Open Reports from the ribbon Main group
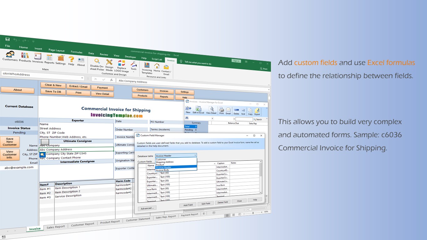The width and height of the screenshot is (427, 240). tap(49, 59)
